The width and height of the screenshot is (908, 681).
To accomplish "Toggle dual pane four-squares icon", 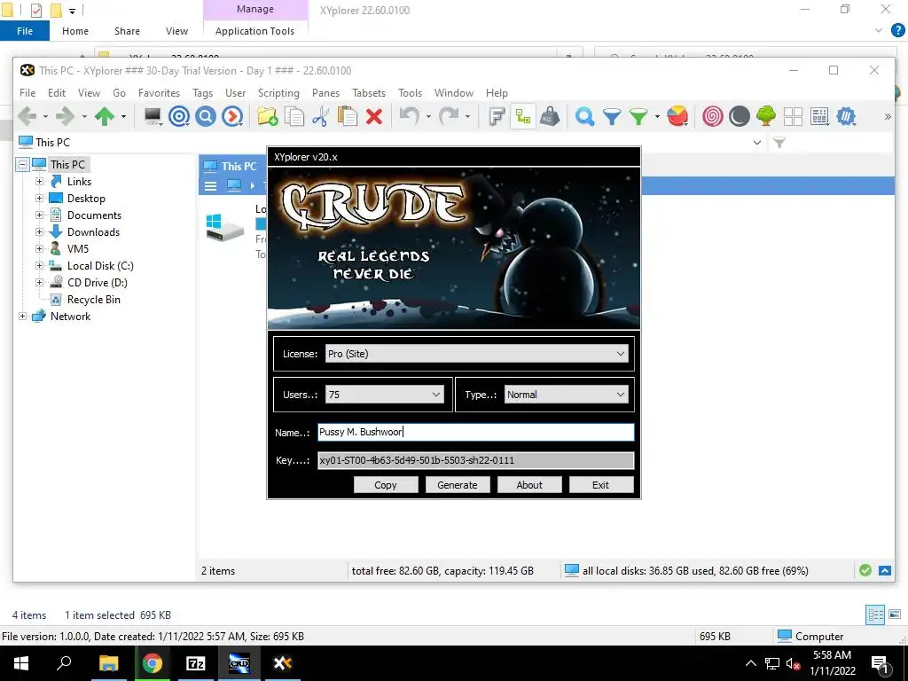I will pos(793,116).
